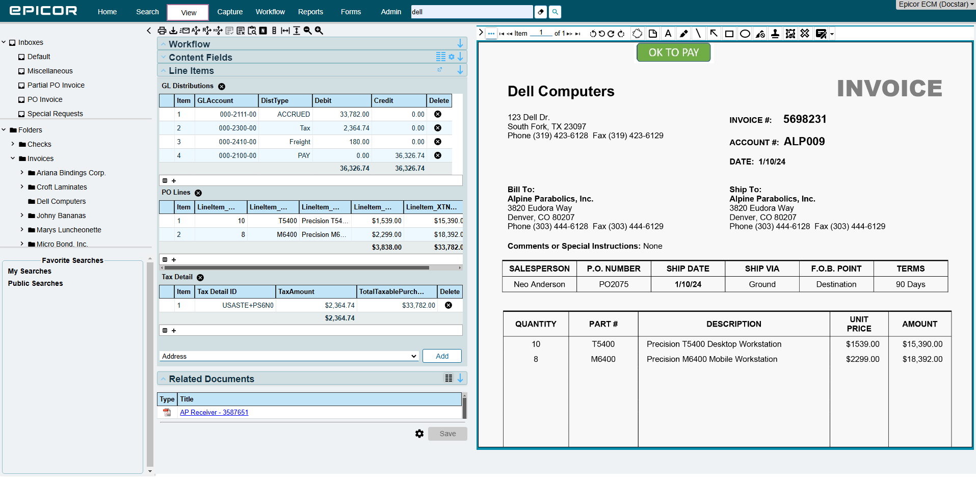Open the Reports menu
Viewport: 976px width, 483px height.
tap(310, 12)
